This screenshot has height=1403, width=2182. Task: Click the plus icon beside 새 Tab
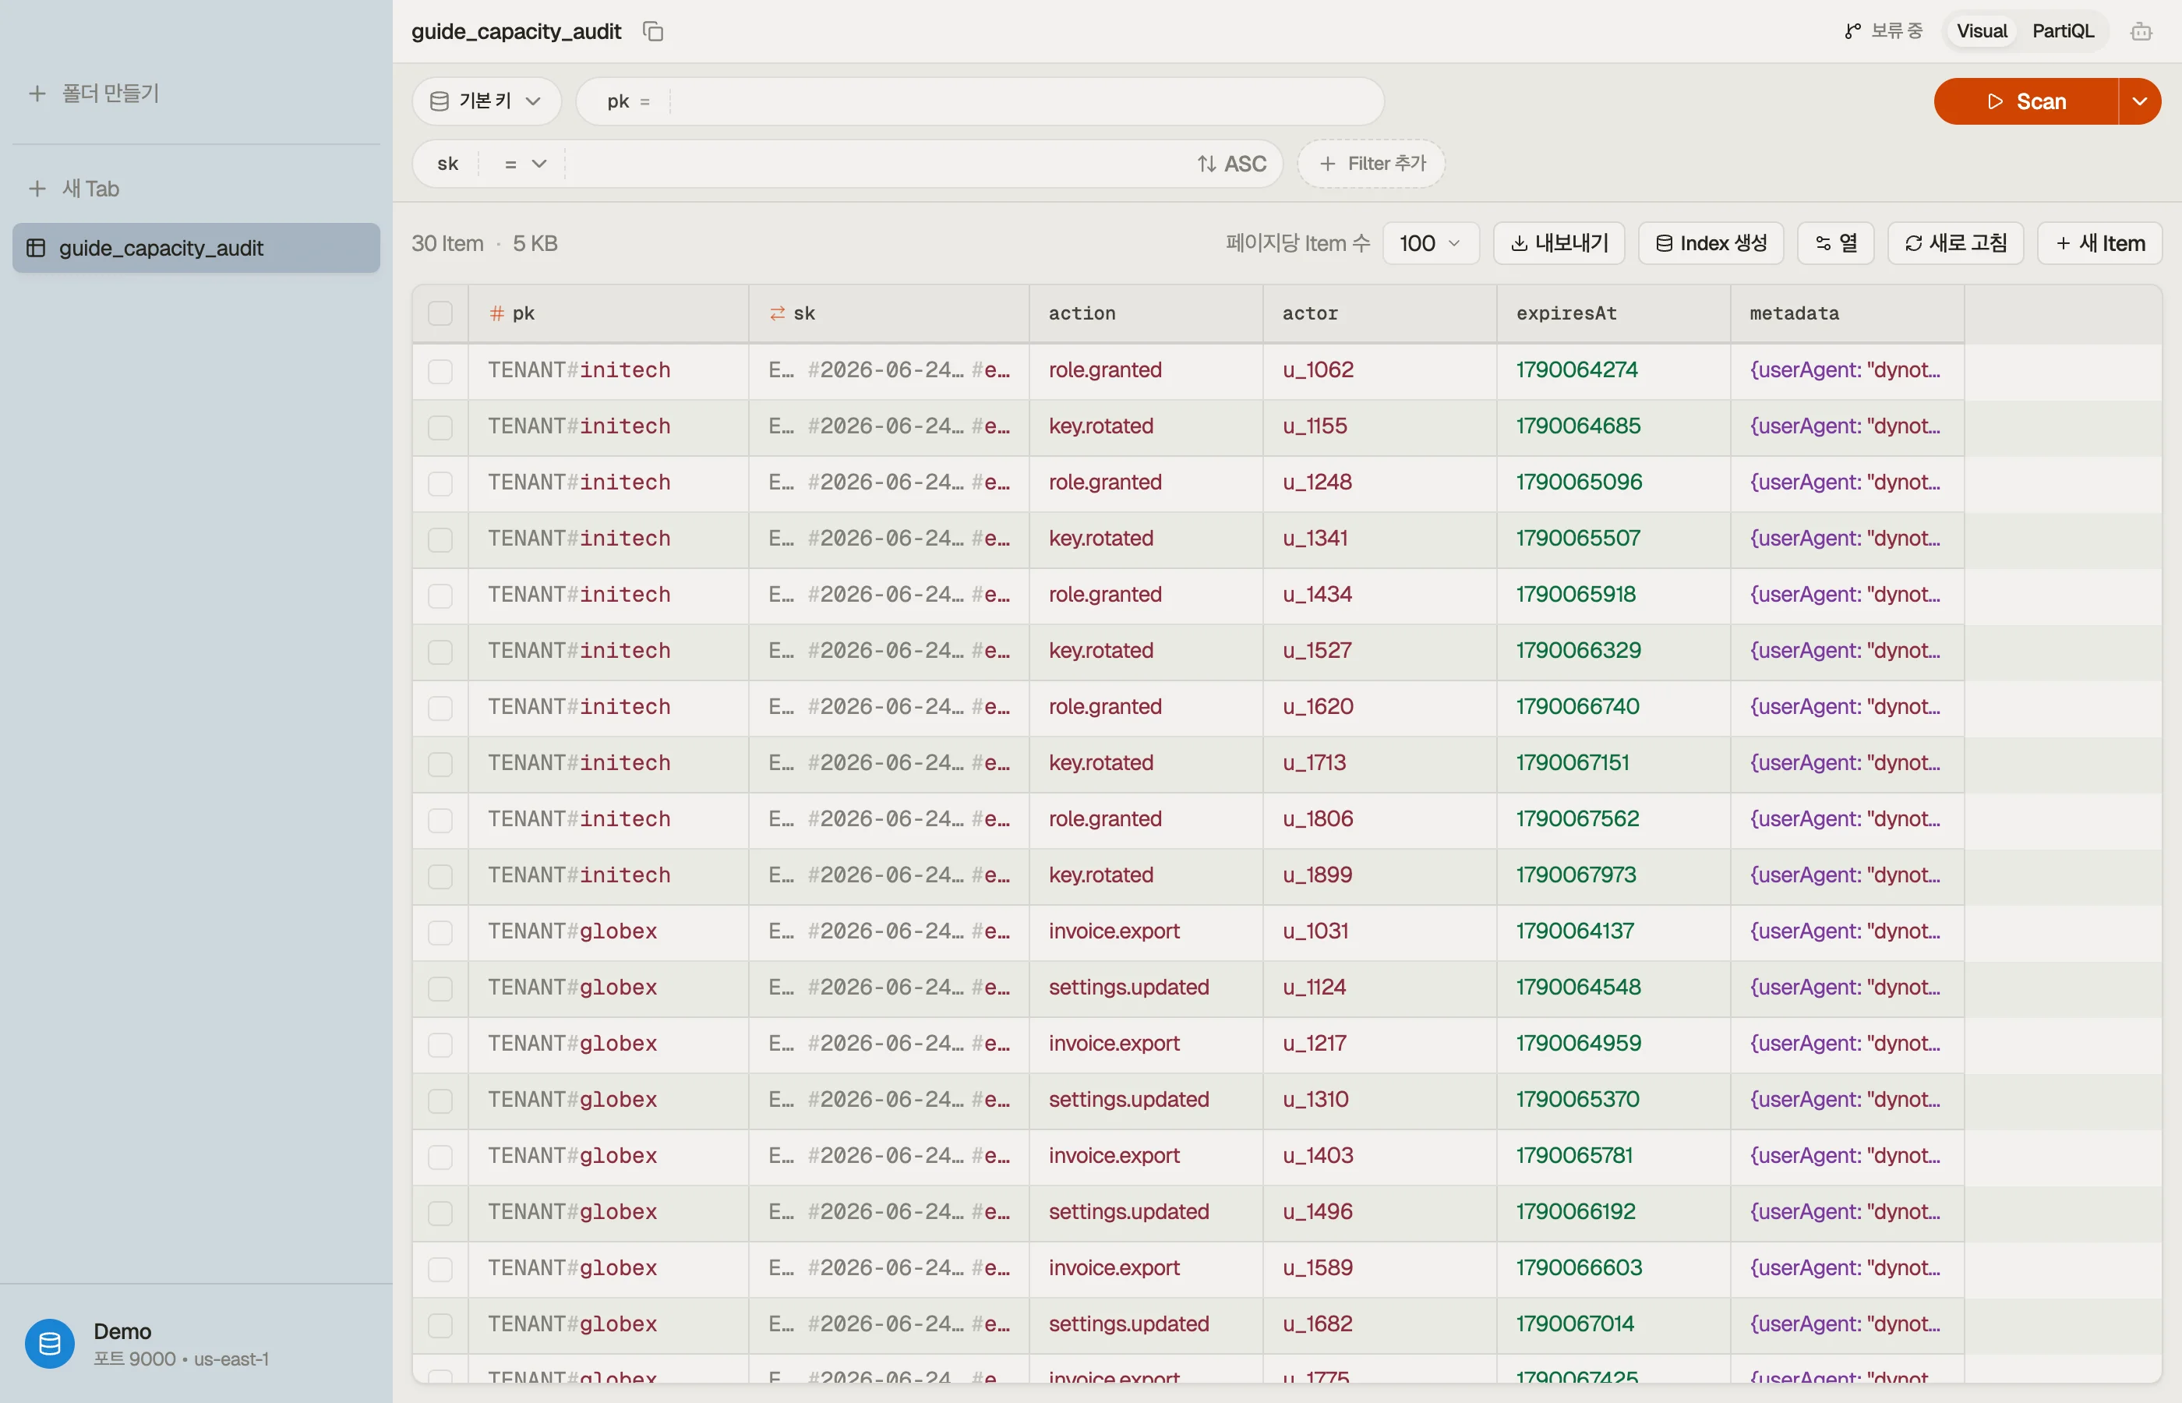(37, 189)
